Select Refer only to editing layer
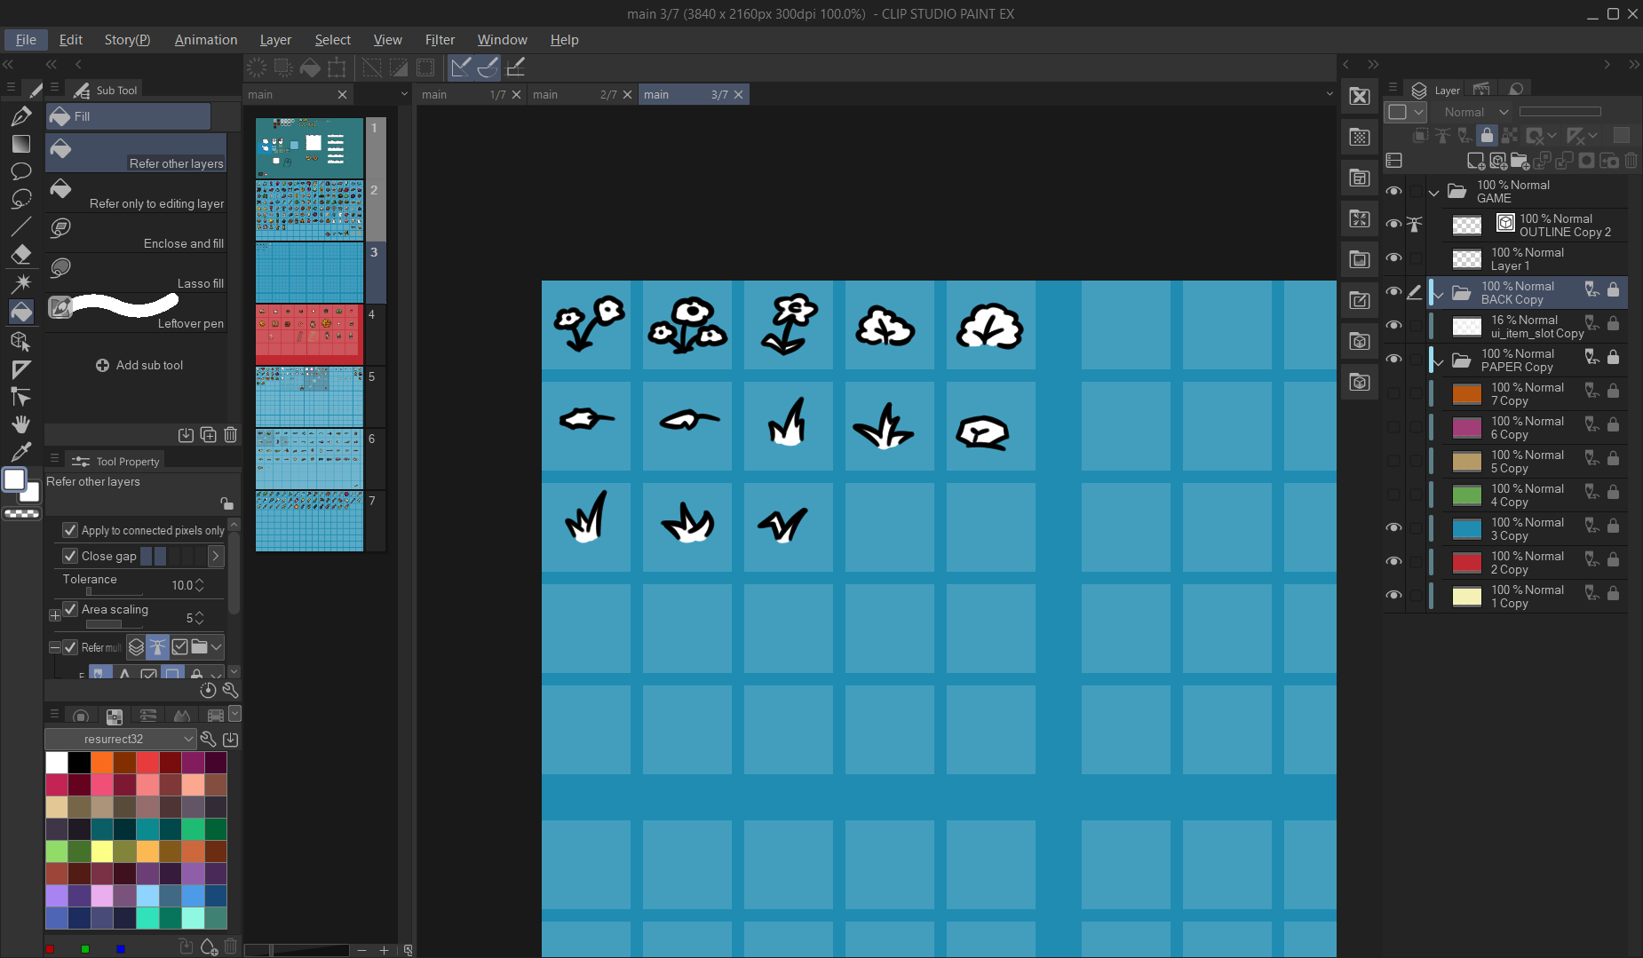 pyautogui.click(x=136, y=193)
